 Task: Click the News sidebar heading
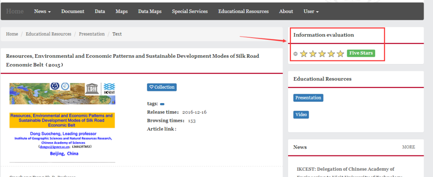pyautogui.click(x=300, y=147)
